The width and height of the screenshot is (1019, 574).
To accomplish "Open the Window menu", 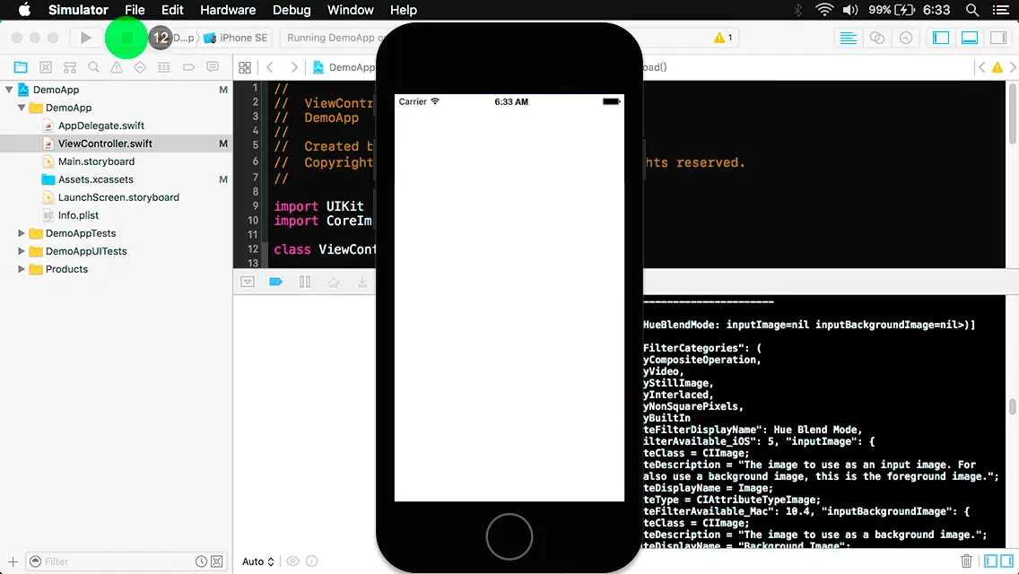I will 350,10.
